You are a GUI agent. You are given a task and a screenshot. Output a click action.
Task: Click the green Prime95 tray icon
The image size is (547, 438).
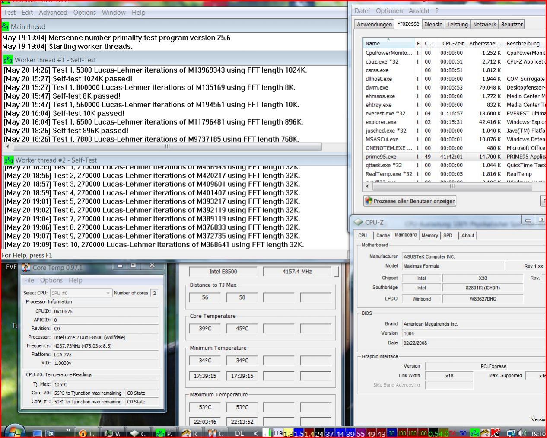474,433
